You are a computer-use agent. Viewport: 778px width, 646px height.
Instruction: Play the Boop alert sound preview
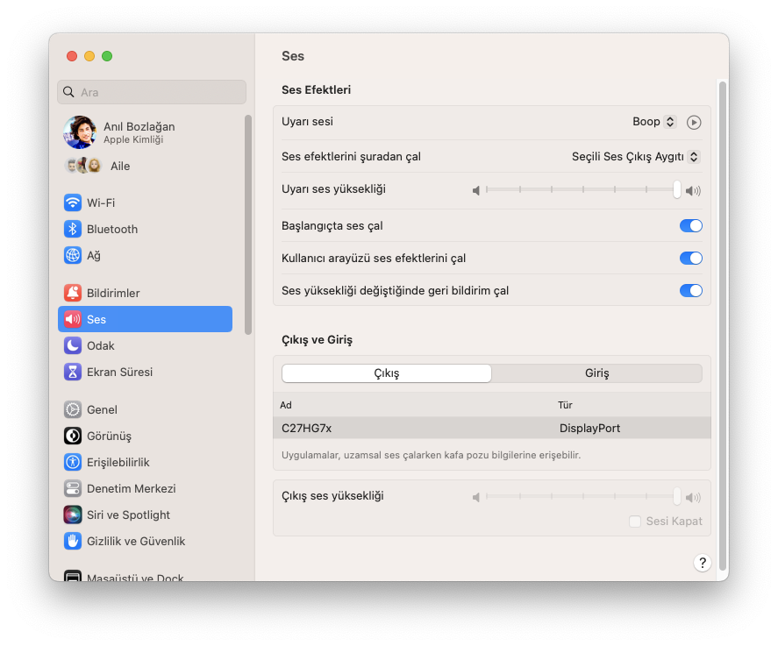[694, 123]
